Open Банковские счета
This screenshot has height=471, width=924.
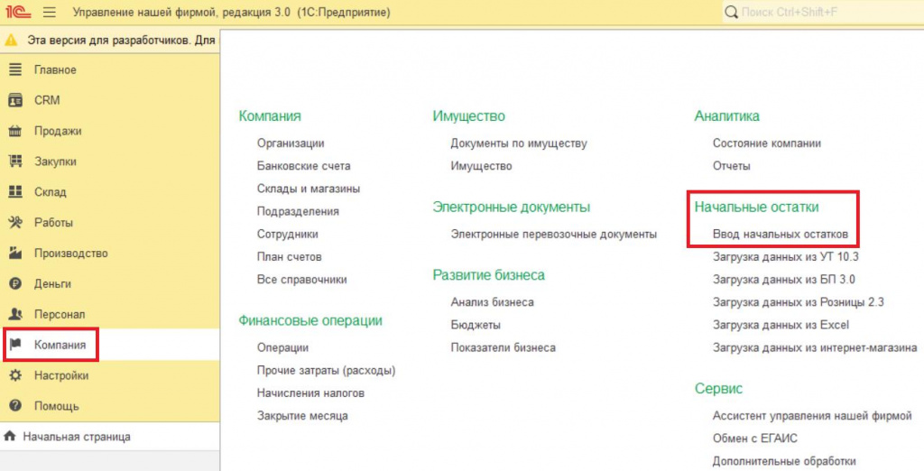(x=303, y=166)
